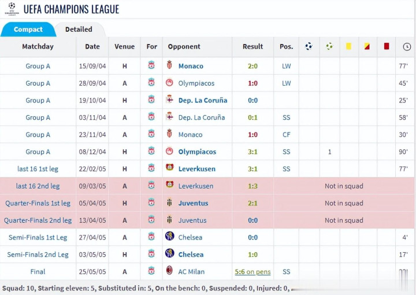
Task: Click the Olympiacos link in the 08/12/04 row
Action: 197,152
